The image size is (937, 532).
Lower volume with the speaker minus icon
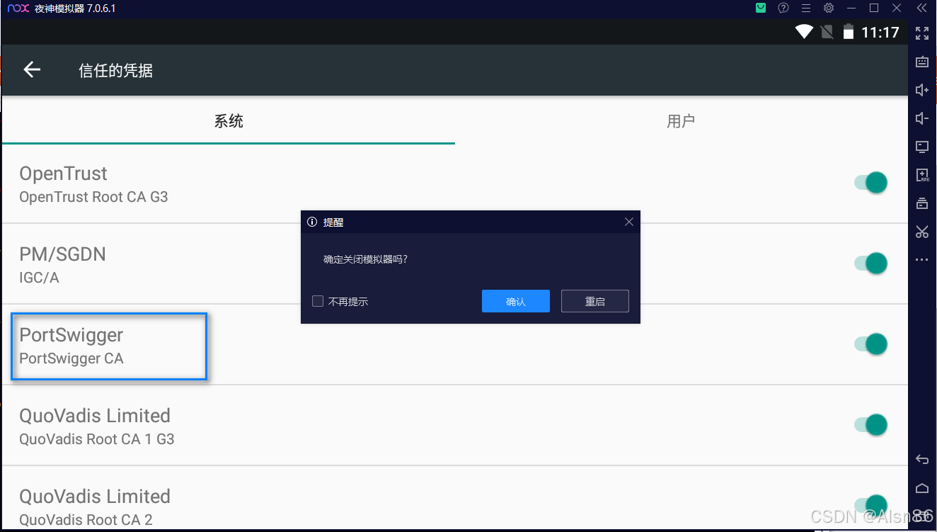pyautogui.click(x=921, y=118)
